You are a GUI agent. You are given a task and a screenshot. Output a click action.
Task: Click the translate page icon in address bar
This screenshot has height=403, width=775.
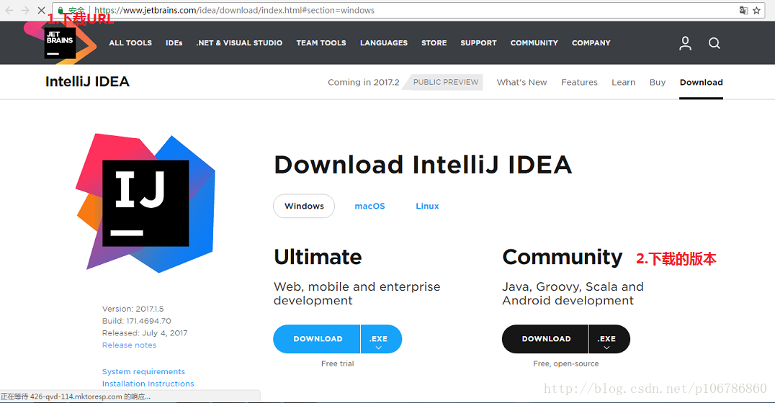click(x=743, y=10)
